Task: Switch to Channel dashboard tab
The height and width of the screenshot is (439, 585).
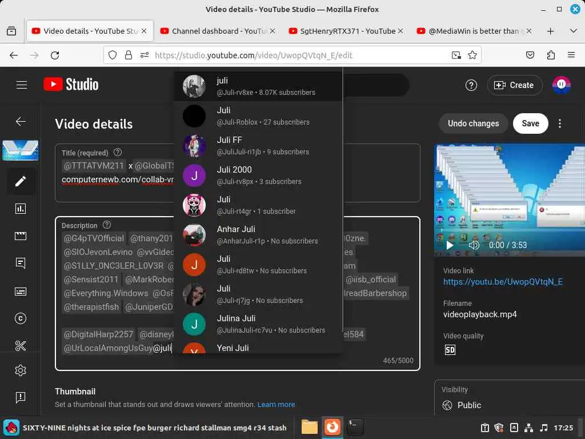Action: [218, 31]
